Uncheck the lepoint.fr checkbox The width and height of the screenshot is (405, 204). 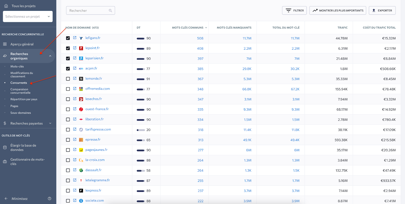pyautogui.click(x=68, y=48)
